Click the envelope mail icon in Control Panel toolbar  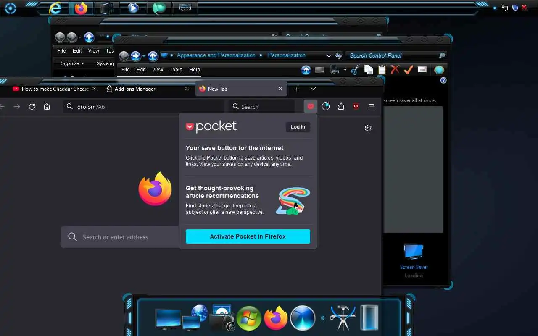point(422,70)
